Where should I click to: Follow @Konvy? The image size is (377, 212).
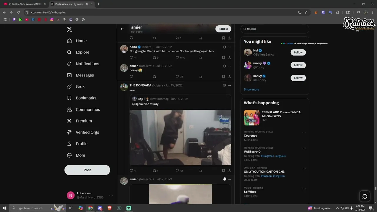pyautogui.click(x=298, y=65)
